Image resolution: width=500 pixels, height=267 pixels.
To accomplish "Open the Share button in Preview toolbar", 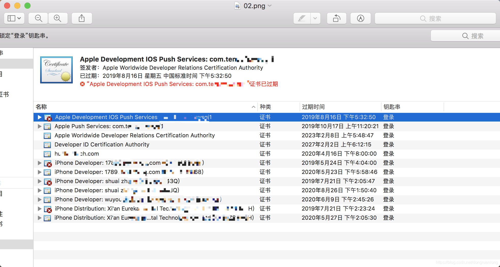I will 82,18.
